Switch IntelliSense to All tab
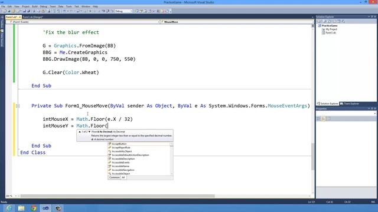Screen dimensions: 378x212 123,177
